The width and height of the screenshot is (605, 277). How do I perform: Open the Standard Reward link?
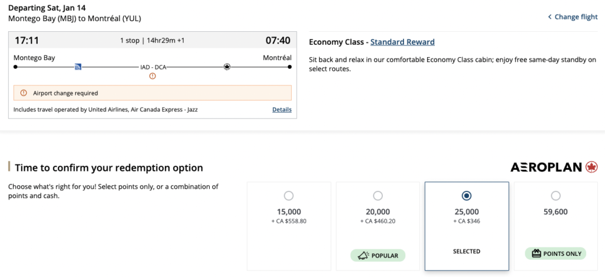(x=402, y=42)
